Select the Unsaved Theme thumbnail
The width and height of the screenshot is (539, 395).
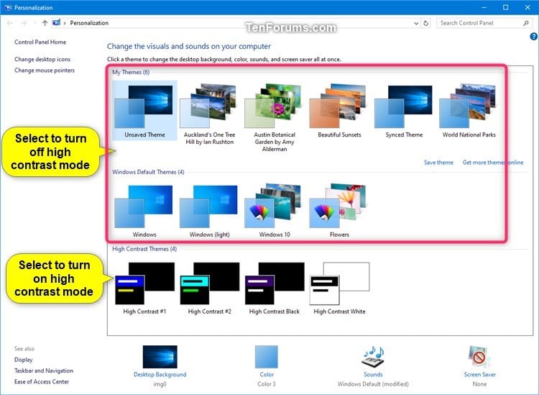click(x=144, y=111)
